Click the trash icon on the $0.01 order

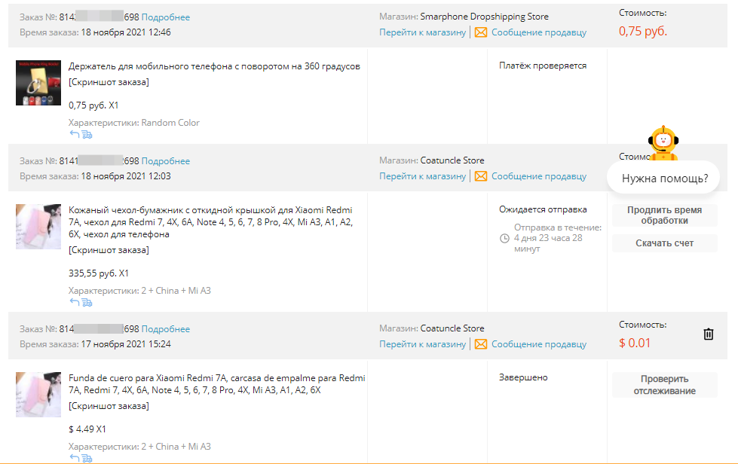click(709, 334)
